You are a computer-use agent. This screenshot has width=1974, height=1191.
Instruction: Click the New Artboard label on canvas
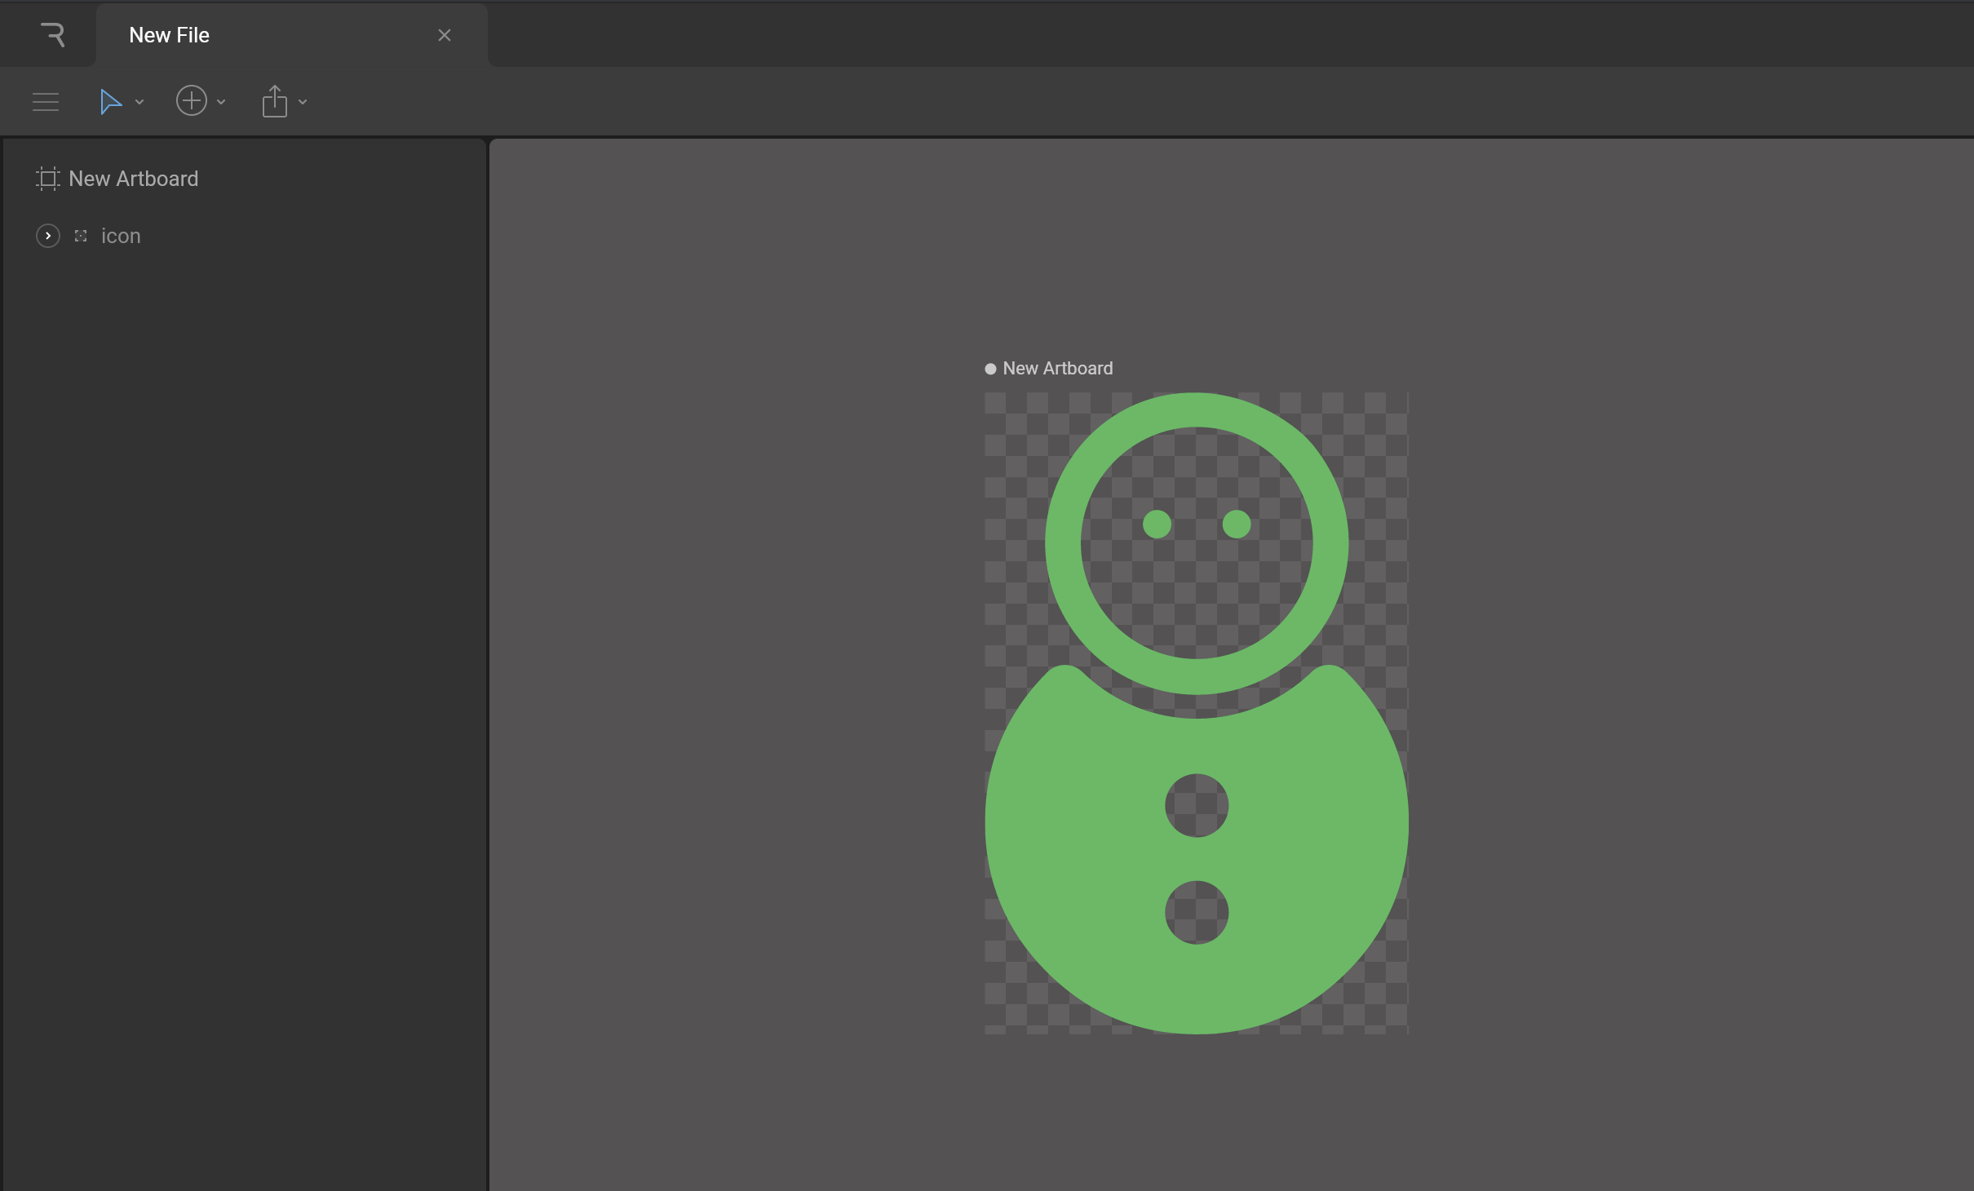[1057, 369]
